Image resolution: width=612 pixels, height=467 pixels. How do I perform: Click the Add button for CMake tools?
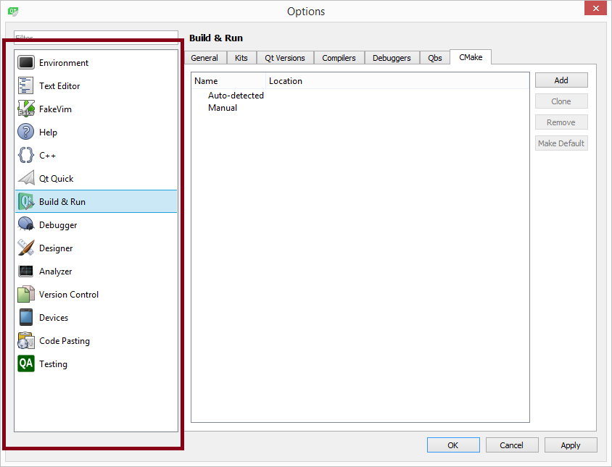tap(561, 80)
